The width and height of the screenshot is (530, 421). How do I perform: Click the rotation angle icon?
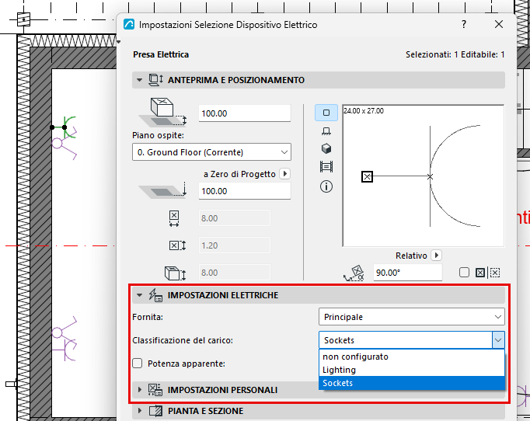[x=354, y=273]
